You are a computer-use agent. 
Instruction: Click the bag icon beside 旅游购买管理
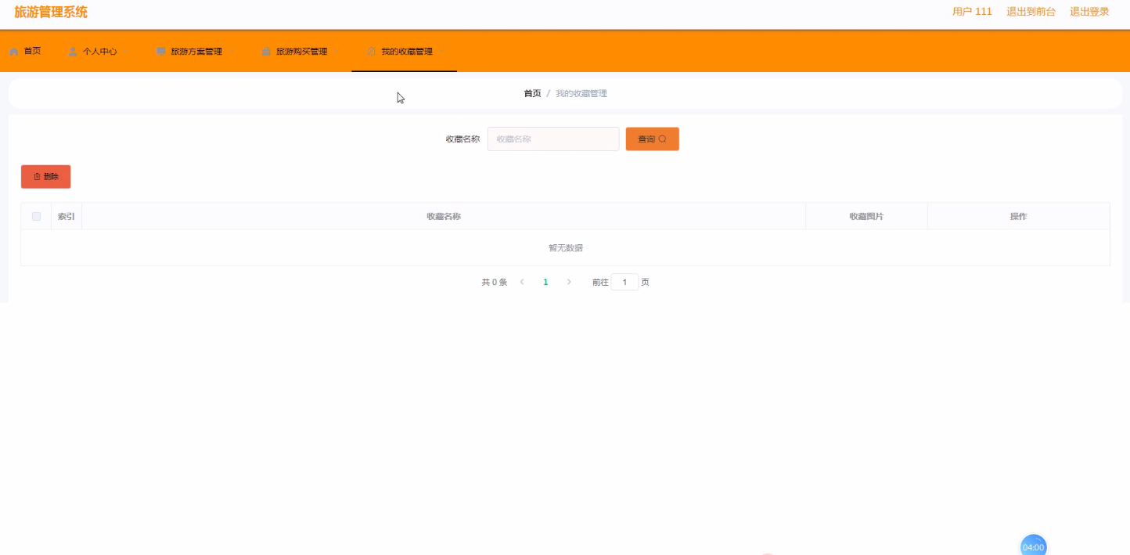coord(266,52)
